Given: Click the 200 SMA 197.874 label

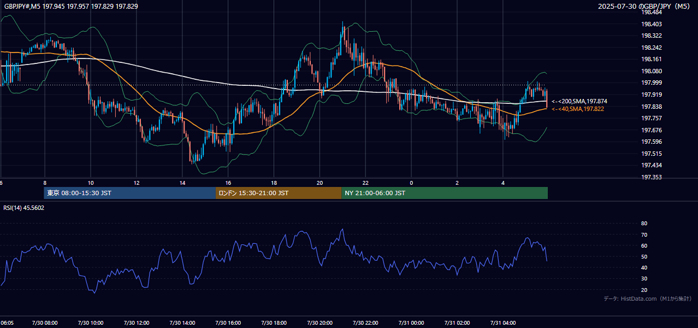Looking at the screenshot, I should [x=579, y=102].
